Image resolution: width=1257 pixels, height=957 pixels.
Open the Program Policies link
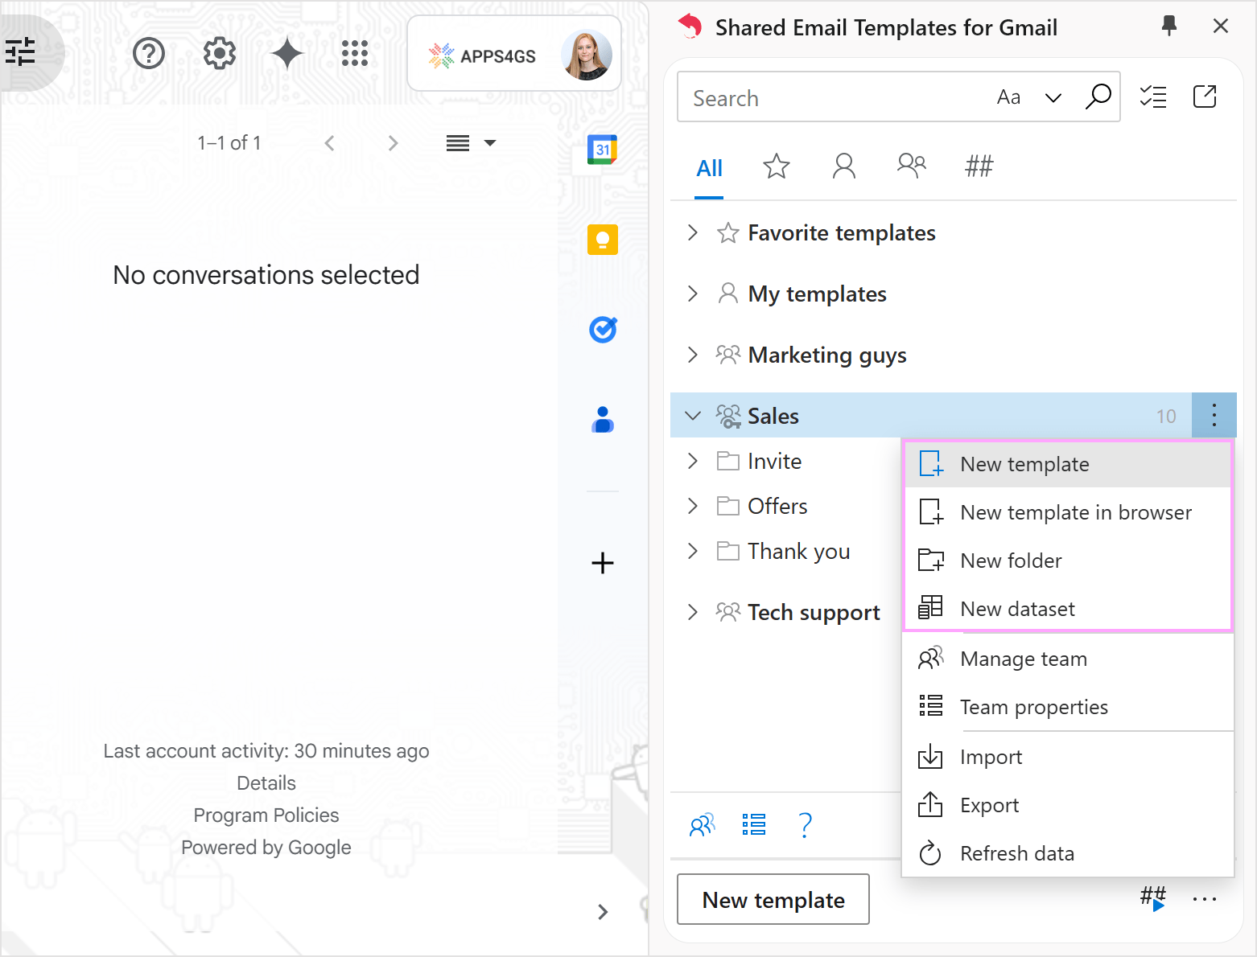[266, 815]
